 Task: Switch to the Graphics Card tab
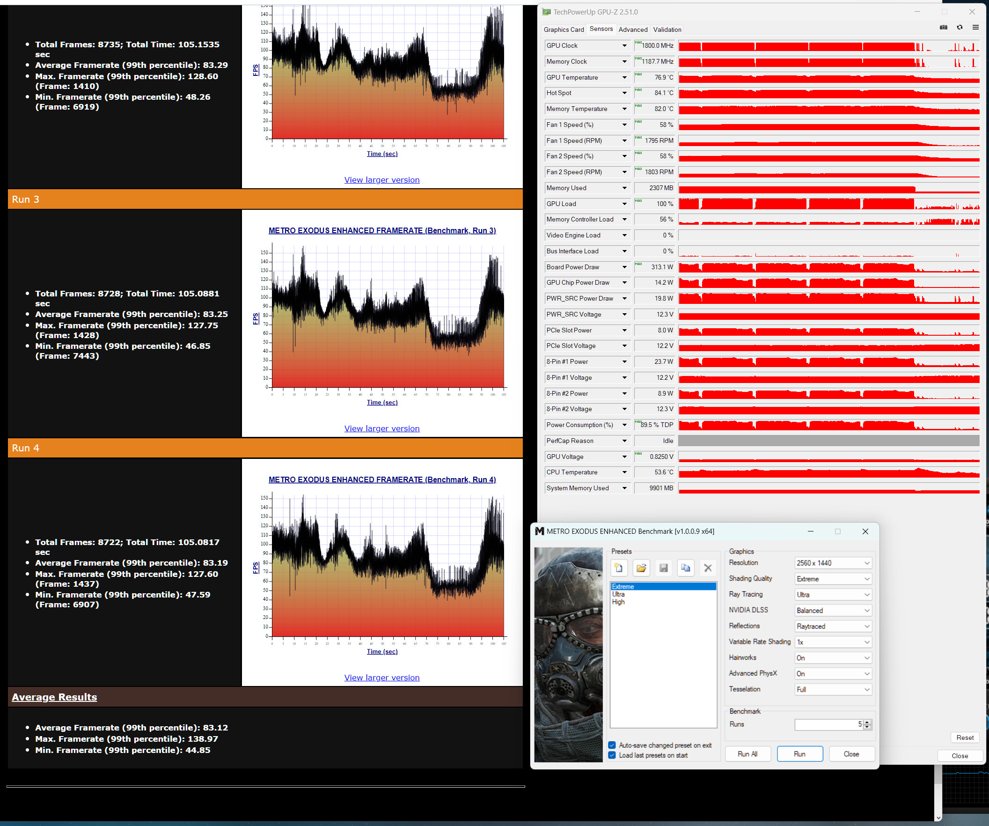coord(563,29)
